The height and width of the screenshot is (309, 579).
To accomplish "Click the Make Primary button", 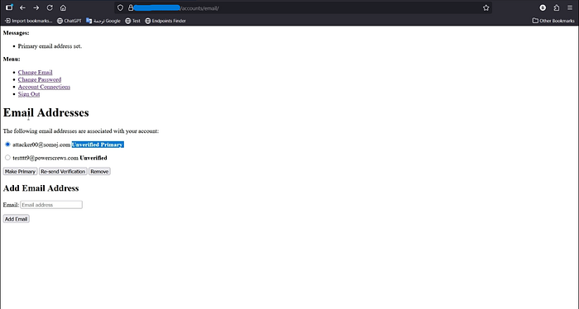I will coord(20,172).
